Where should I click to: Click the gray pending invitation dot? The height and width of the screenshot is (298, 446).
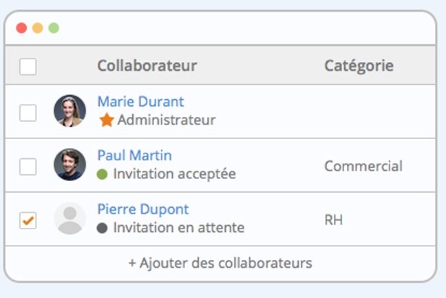tap(102, 228)
